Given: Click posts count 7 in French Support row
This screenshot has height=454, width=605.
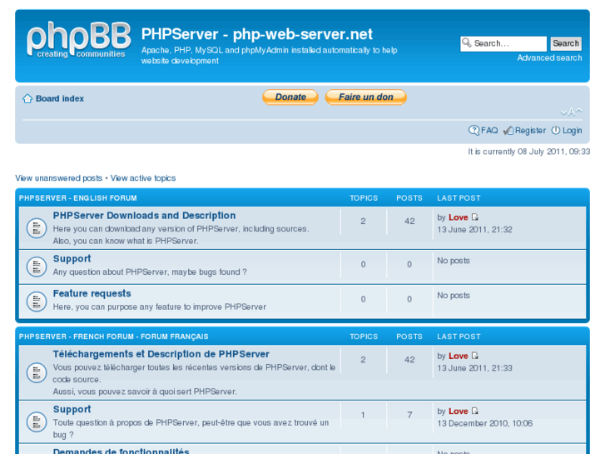Looking at the screenshot, I should (409, 415).
